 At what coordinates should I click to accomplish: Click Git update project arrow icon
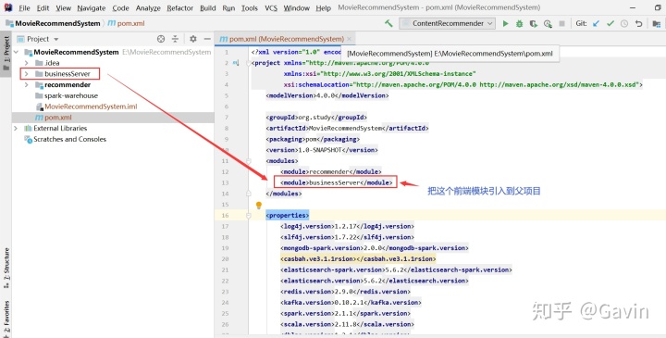(x=597, y=24)
